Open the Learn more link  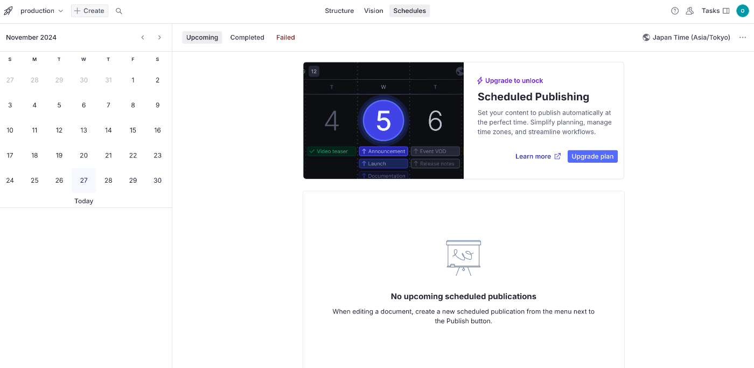(538, 156)
